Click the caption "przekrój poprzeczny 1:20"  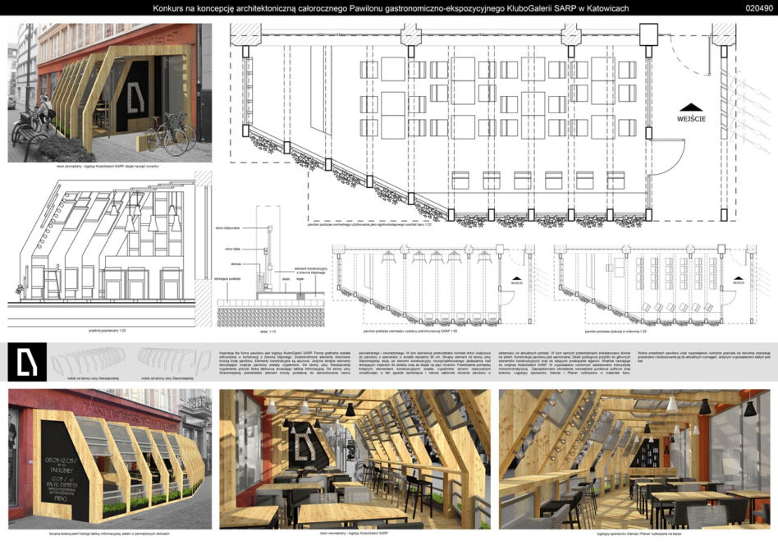click(107, 330)
